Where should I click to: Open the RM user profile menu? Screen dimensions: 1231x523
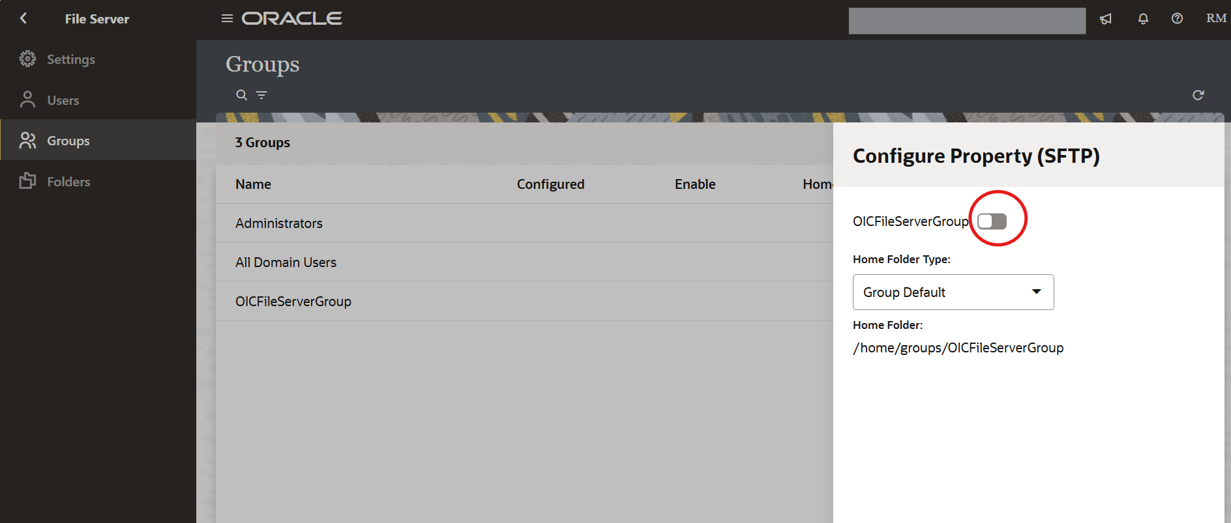tap(1216, 18)
